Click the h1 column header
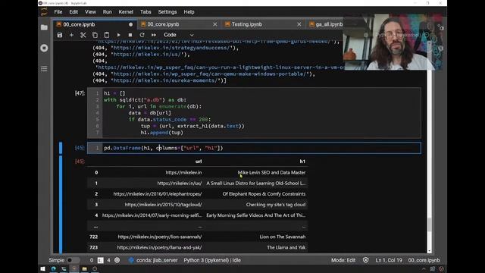 pos(302,162)
